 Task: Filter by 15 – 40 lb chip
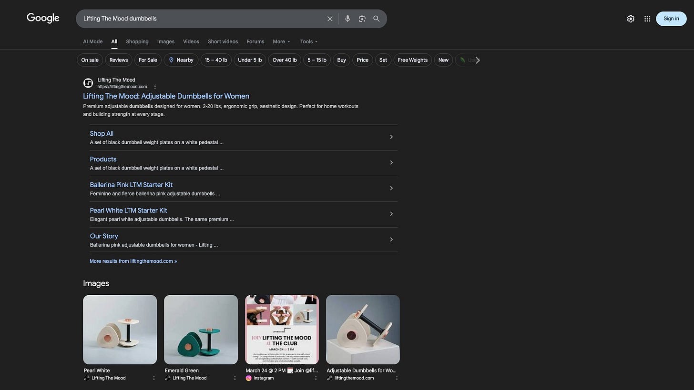(216, 60)
